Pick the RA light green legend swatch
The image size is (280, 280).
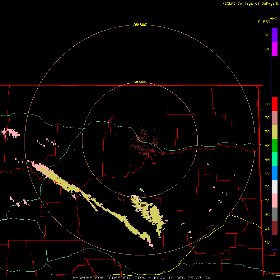click(275, 159)
